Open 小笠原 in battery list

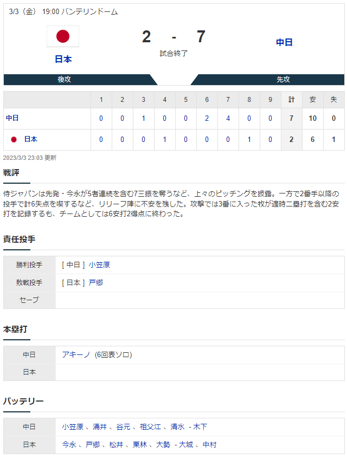(73, 427)
